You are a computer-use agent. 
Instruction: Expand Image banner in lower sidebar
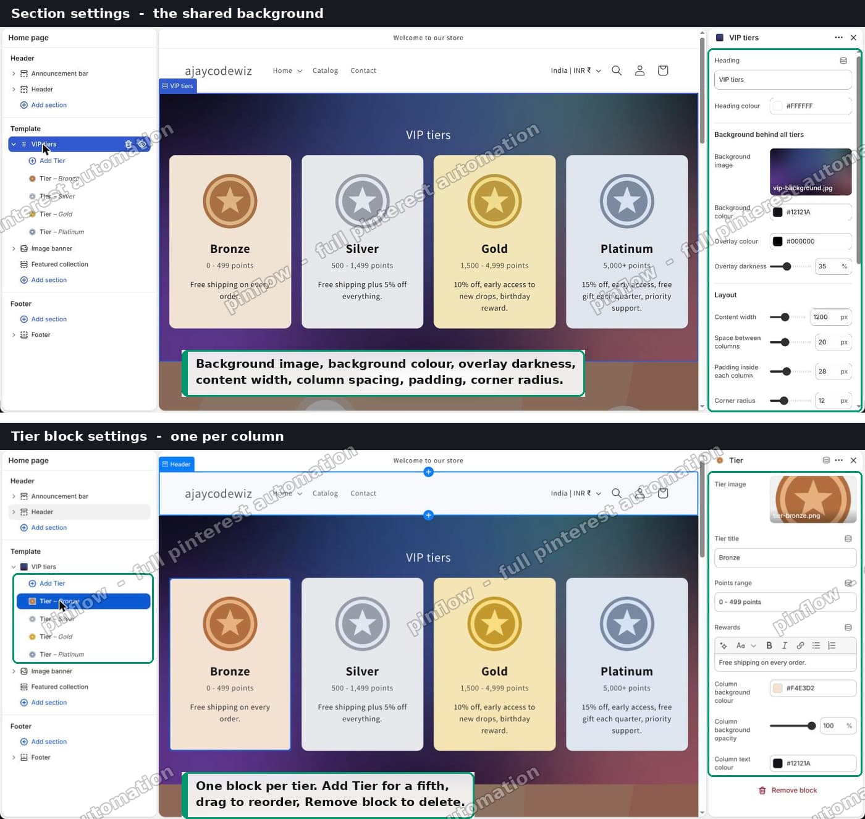point(14,671)
